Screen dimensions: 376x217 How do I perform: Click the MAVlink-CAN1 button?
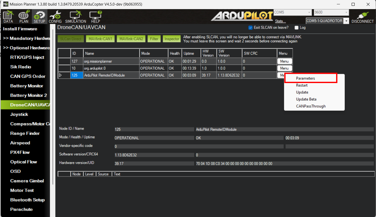[100, 39]
